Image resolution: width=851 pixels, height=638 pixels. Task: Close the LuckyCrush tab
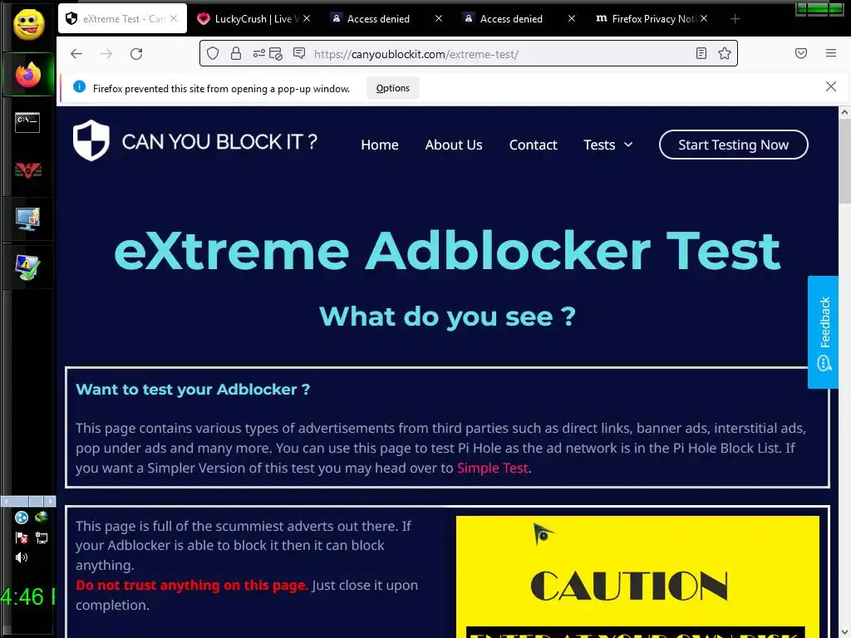point(307,18)
